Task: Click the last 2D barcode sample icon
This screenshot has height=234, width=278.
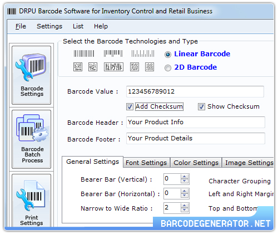Action: pyautogui.click(x=150, y=67)
